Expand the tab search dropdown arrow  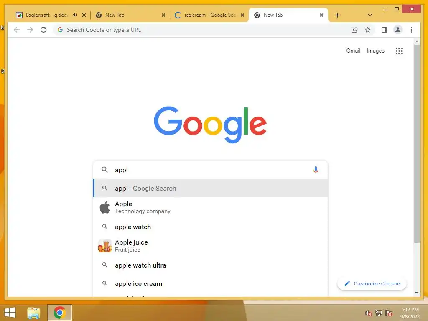(370, 15)
